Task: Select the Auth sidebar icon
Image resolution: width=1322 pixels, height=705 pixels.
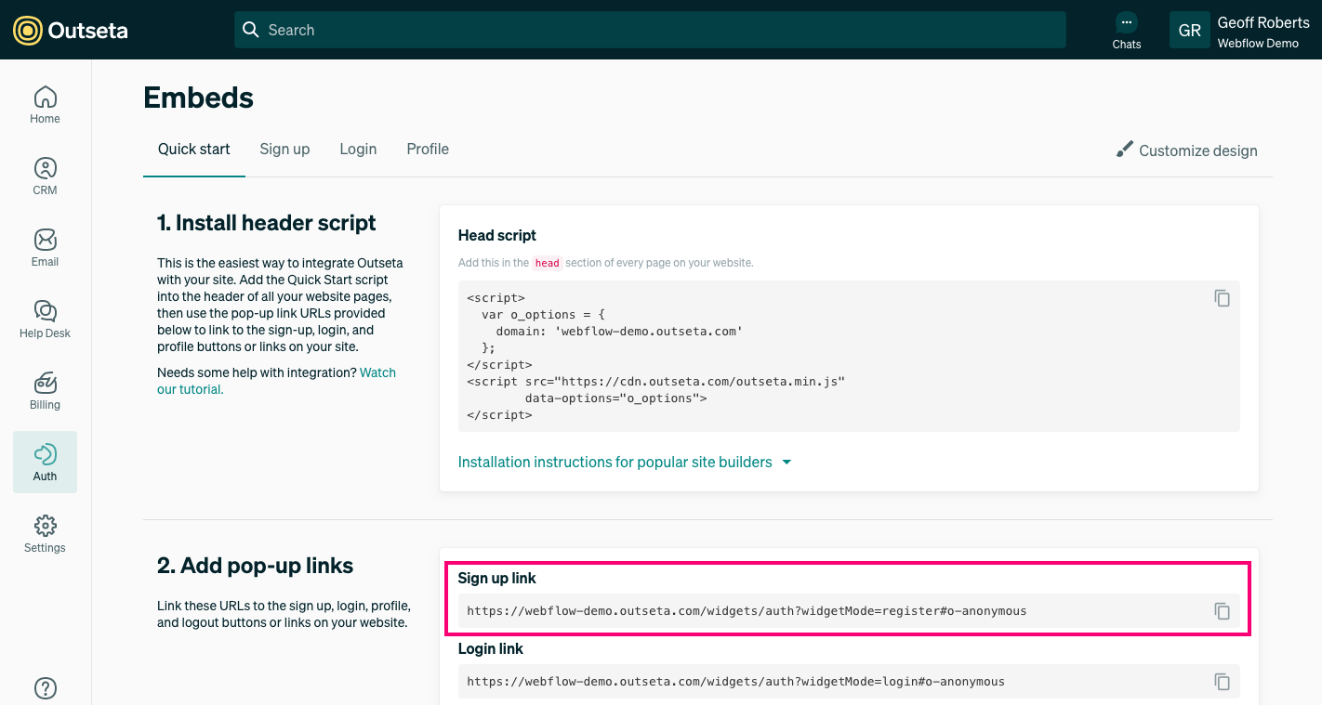Action: [x=45, y=462]
